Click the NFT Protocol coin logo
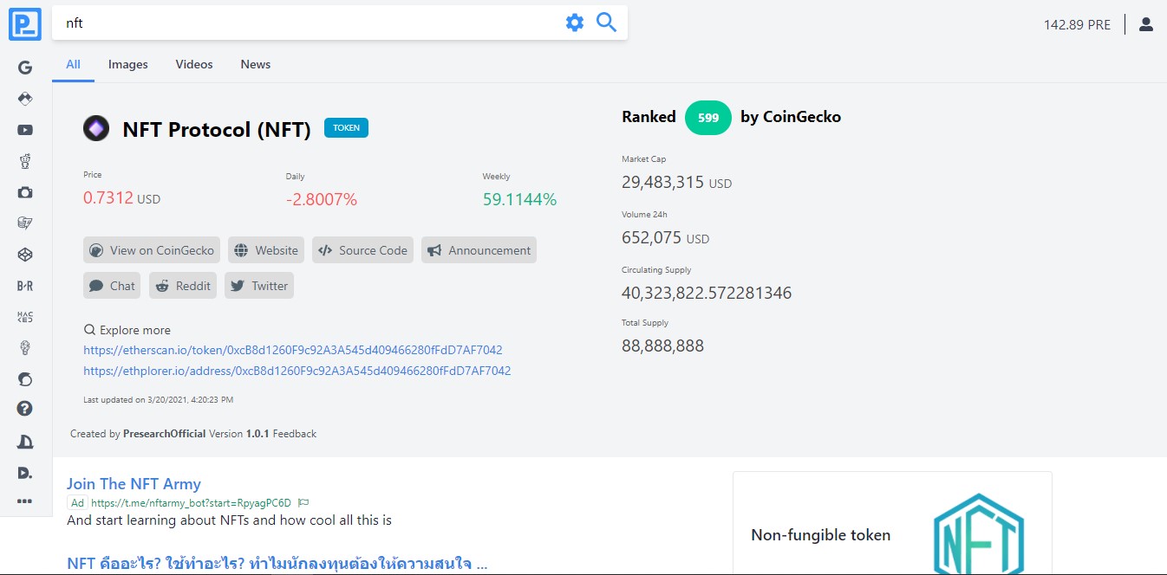1167x575 pixels. [x=96, y=129]
